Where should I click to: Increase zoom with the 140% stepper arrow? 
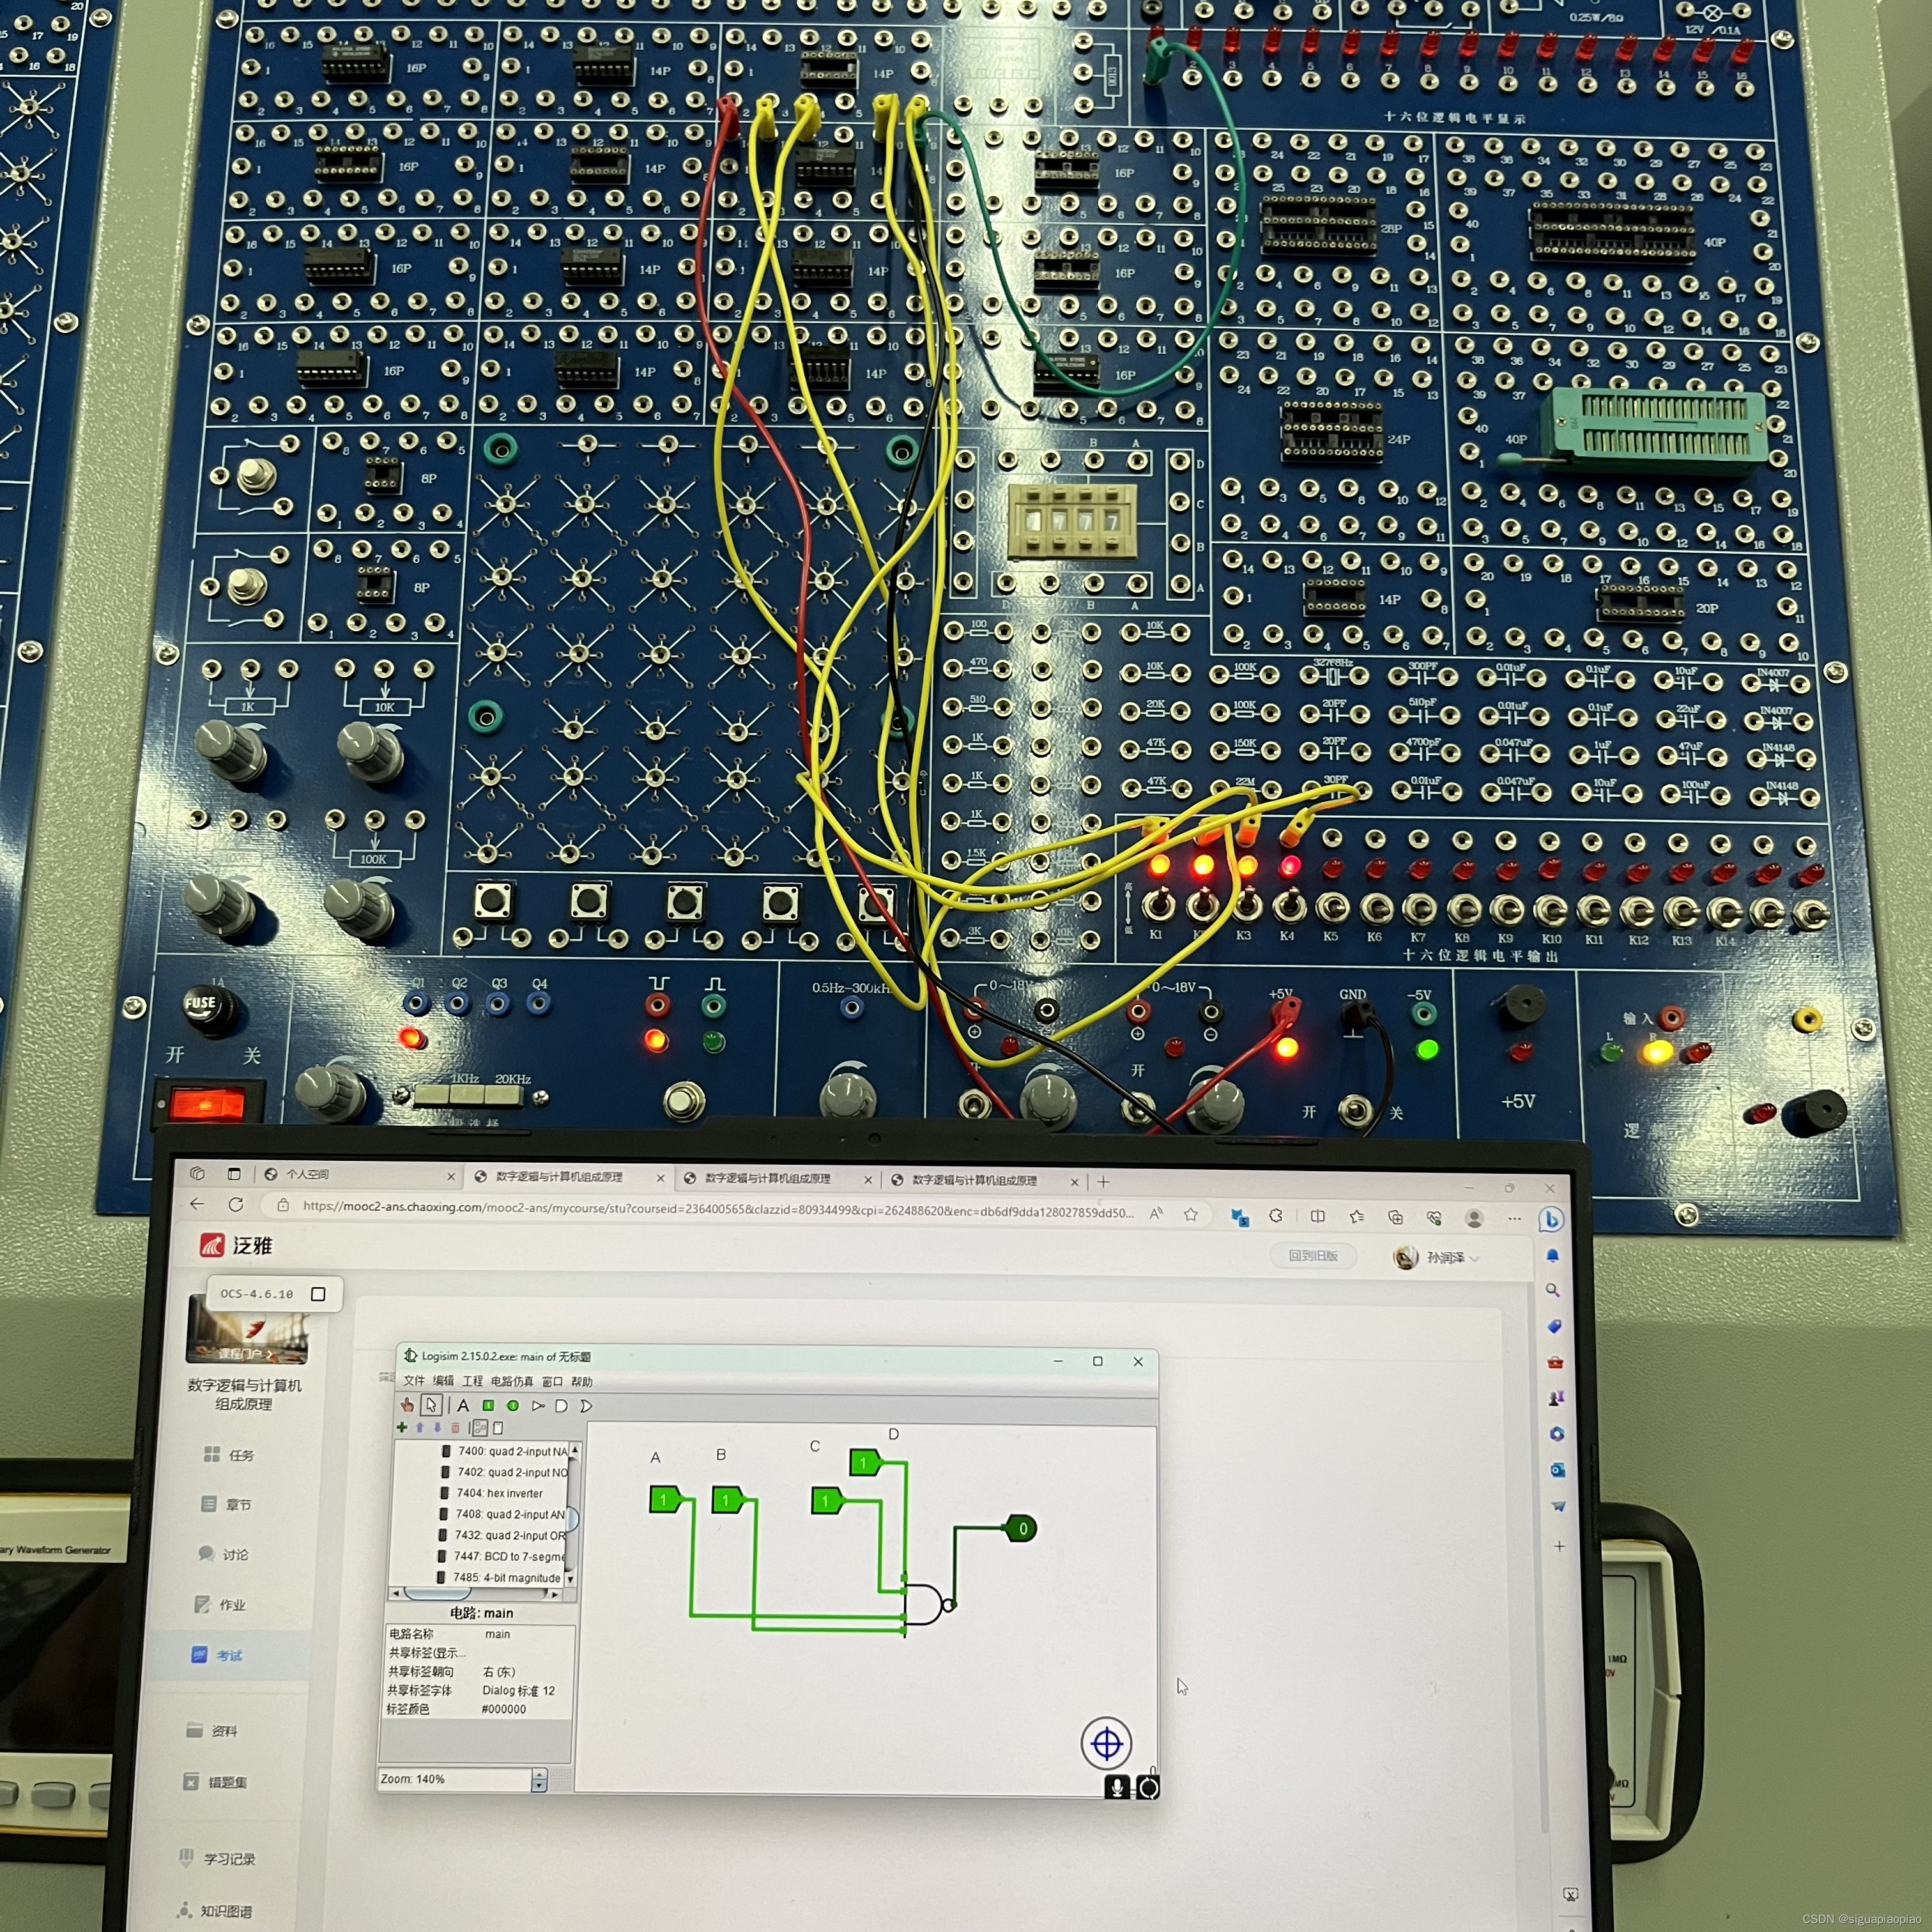(x=540, y=1774)
